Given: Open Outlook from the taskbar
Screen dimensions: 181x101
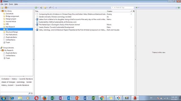Looking at the screenshot, I should click(69, 98).
